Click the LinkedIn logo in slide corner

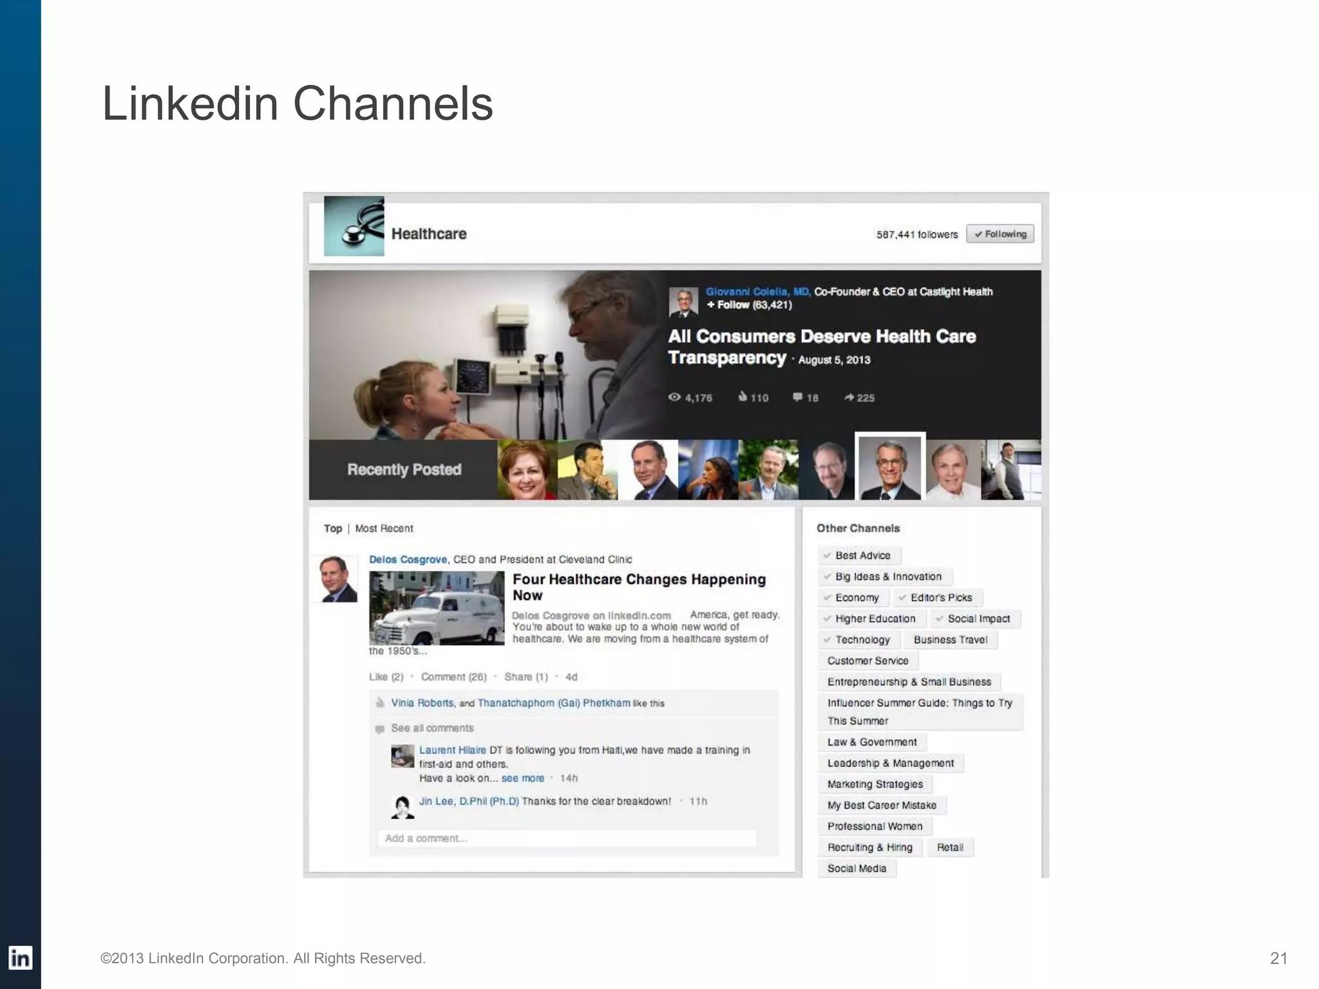click(20, 958)
